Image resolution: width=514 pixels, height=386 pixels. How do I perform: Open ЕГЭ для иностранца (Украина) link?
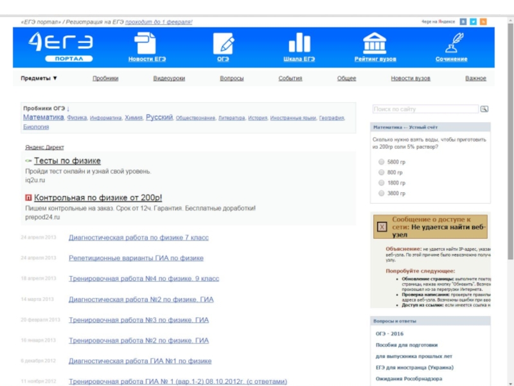click(x=414, y=367)
